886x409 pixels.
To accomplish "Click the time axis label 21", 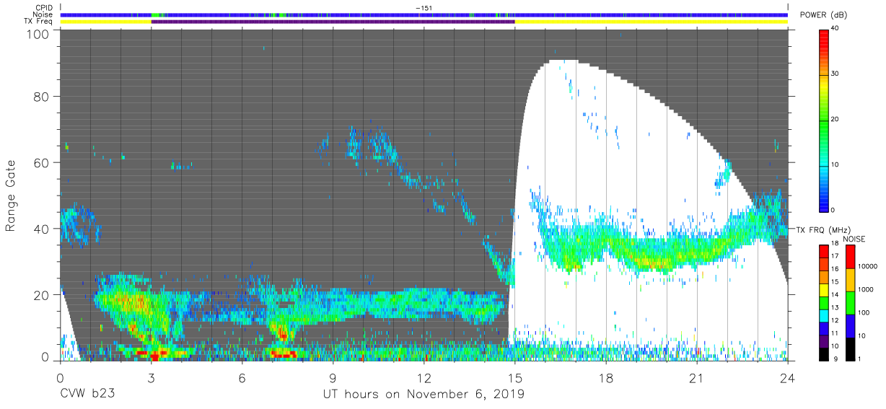I will click(696, 377).
